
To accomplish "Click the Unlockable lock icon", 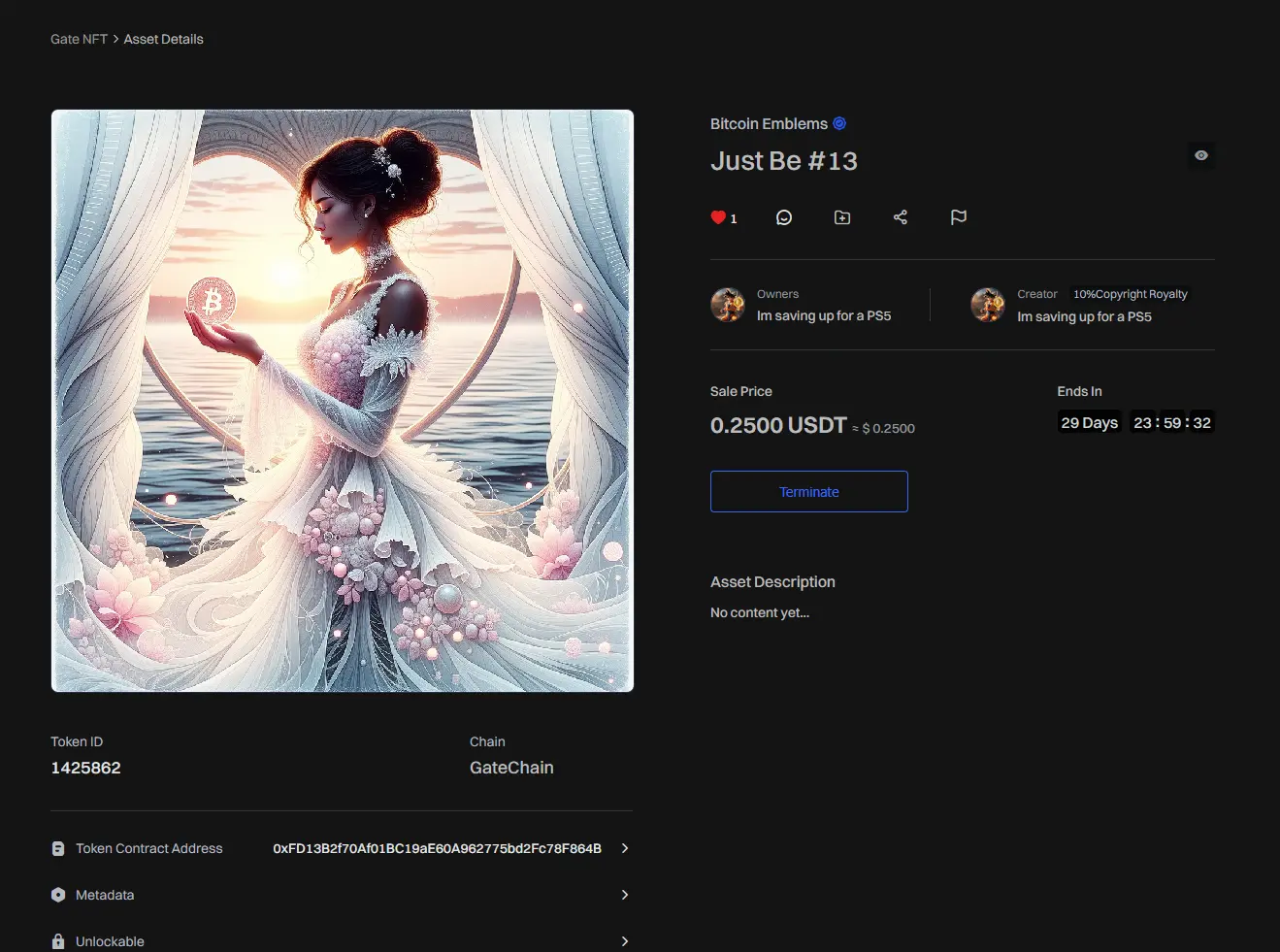I will coord(58,941).
